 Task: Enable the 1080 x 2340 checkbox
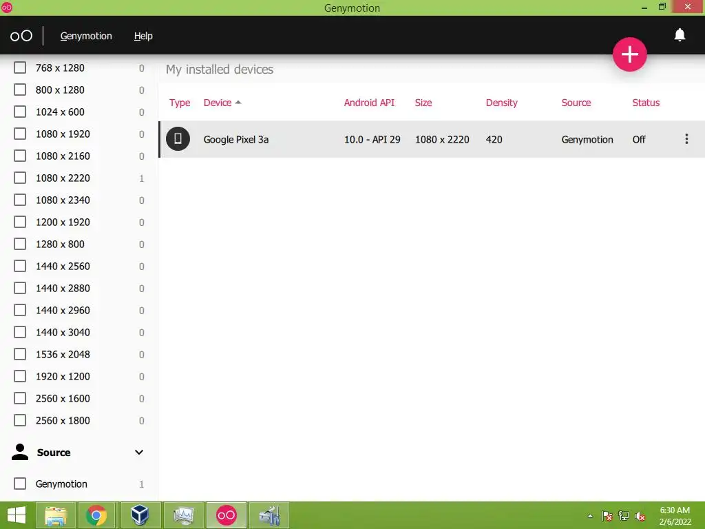pos(20,200)
